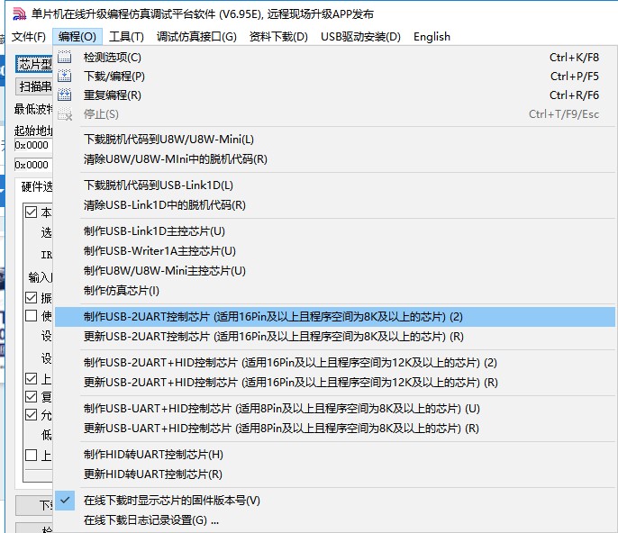Toggle 在线下载时显示芯片的固件版本号(V)
Viewport: 618px width, 533px height.
point(335,501)
